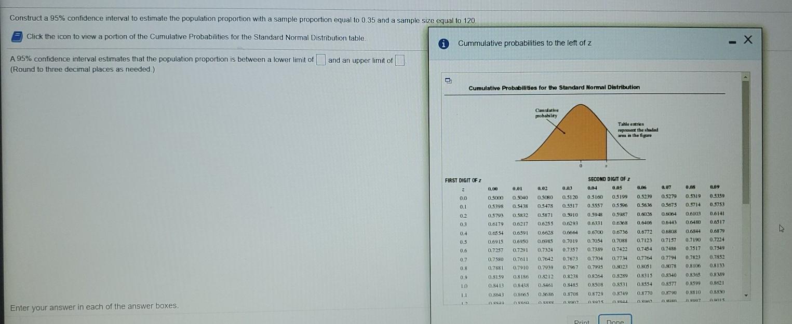Click the 'SECOND DIGIT OF z' heading

(609, 179)
